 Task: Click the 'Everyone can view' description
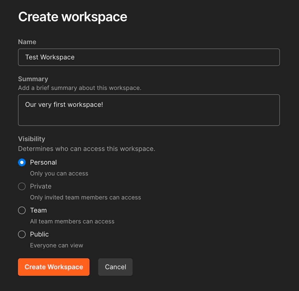pos(56,245)
